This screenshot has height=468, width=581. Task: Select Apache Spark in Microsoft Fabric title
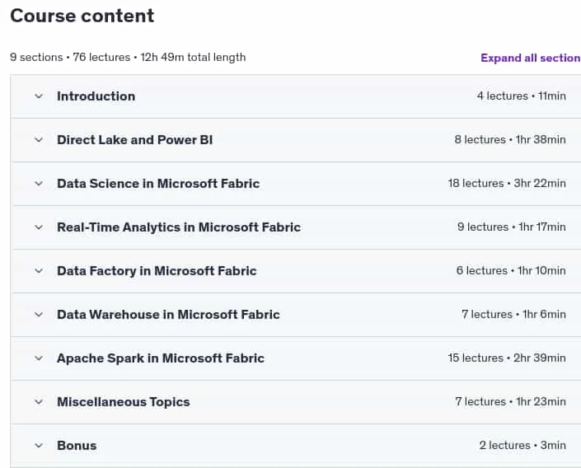click(x=161, y=358)
